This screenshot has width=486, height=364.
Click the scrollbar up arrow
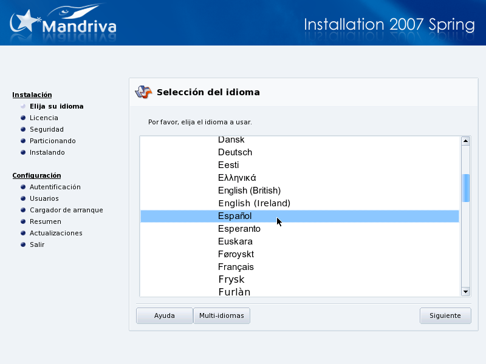(x=465, y=140)
